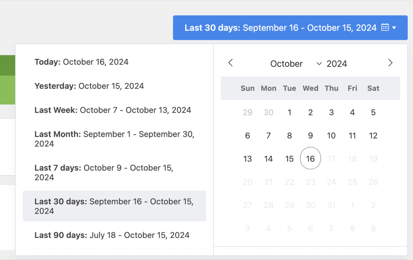
Task: Click October 13 in the Sun column
Action: point(248,159)
